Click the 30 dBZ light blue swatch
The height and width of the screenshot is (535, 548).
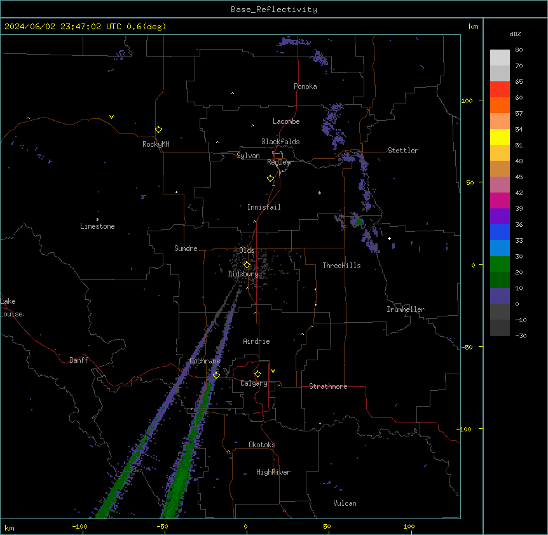[500, 248]
